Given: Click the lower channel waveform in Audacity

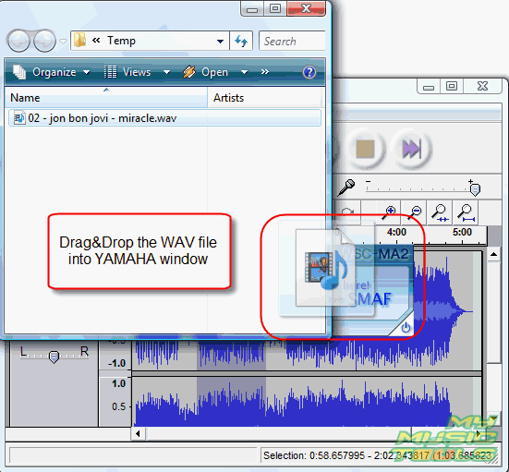Looking at the screenshot, I should (x=307, y=401).
